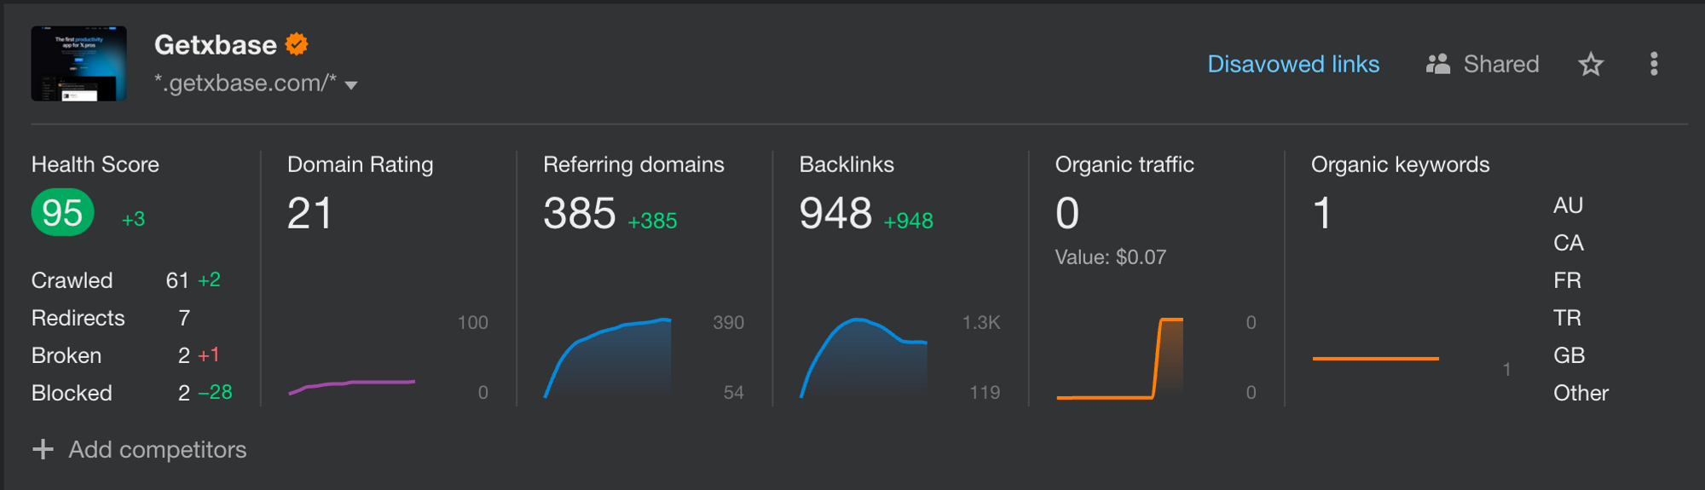Click the Add competitors label

coord(158,449)
